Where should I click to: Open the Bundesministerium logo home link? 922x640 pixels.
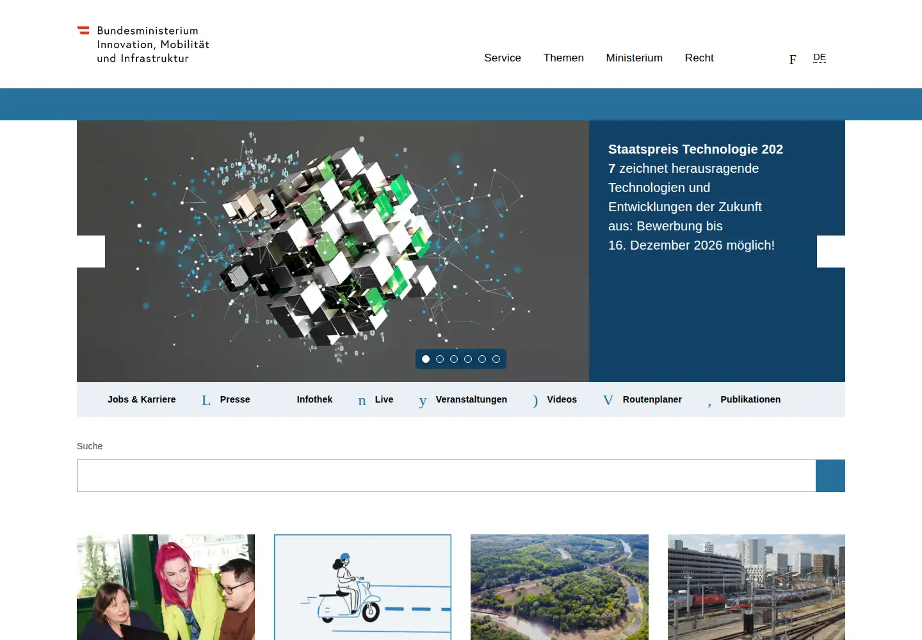[143, 44]
